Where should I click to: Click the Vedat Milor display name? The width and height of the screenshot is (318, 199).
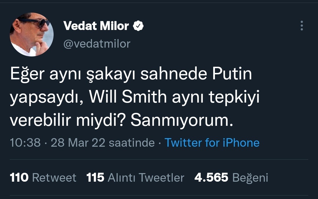96,26
